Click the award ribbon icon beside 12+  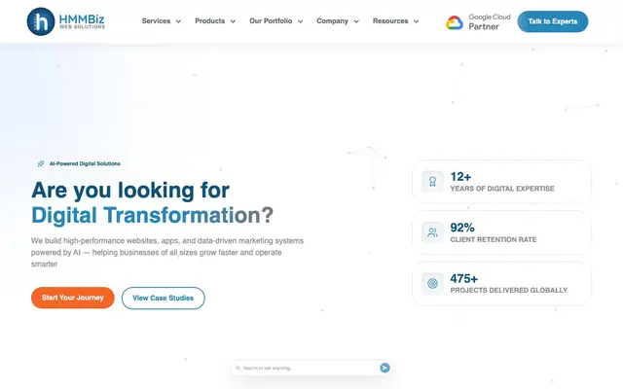click(x=432, y=182)
